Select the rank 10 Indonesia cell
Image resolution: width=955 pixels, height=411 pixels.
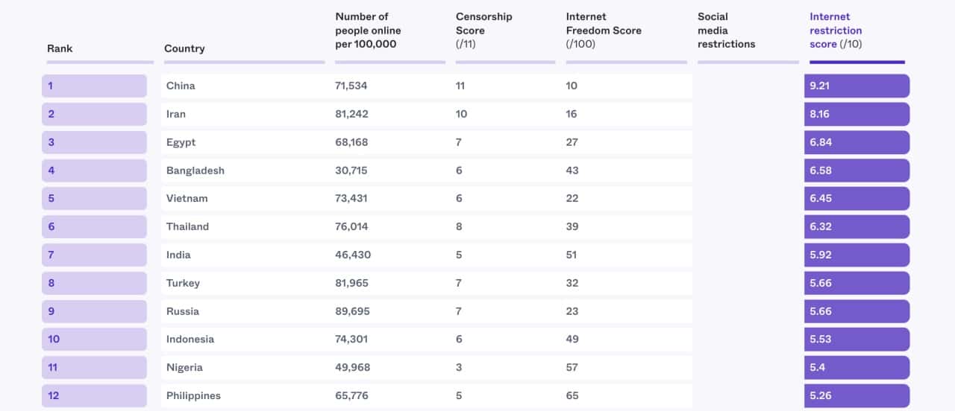[x=94, y=340]
